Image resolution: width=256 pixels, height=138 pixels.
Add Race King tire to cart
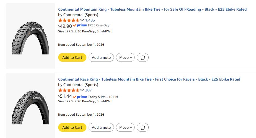72,127
